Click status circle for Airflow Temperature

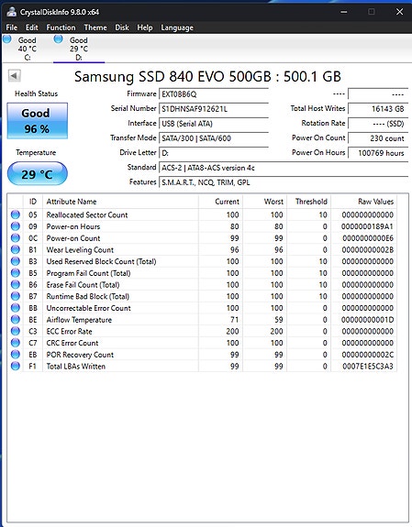16,319
